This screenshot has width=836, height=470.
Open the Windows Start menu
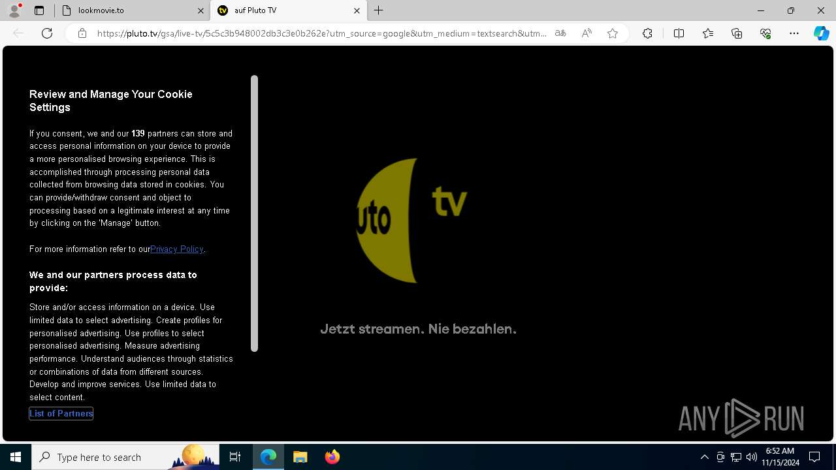click(16, 457)
